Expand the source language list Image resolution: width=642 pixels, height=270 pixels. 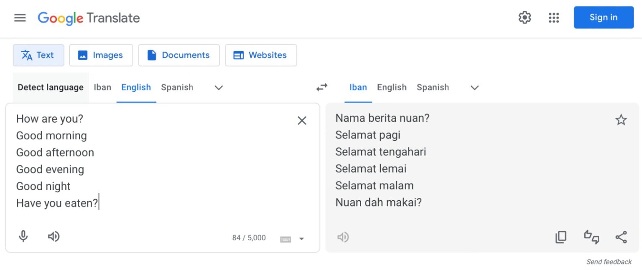click(x=219, y=88)
